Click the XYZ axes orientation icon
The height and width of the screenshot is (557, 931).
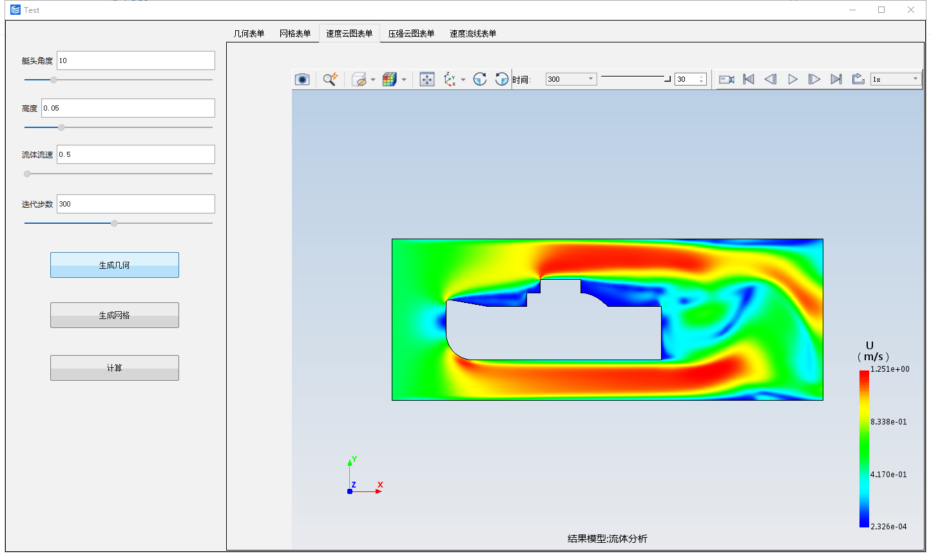click(x=450, y=79)
